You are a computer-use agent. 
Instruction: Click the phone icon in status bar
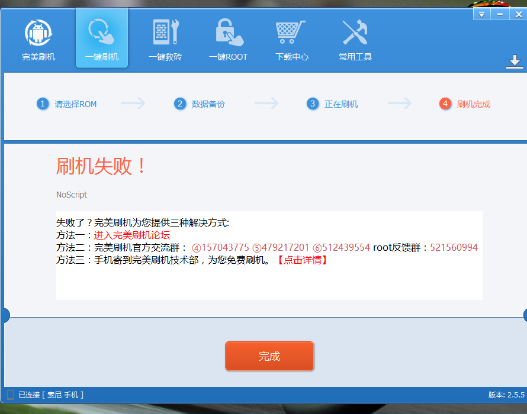[11, 395]
